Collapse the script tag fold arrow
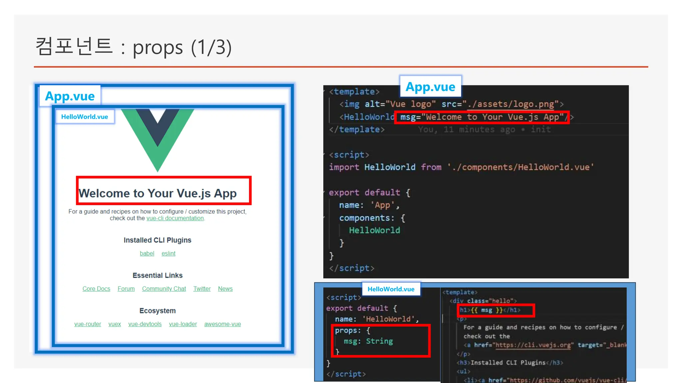682x383 pixels. coord(325,155)
